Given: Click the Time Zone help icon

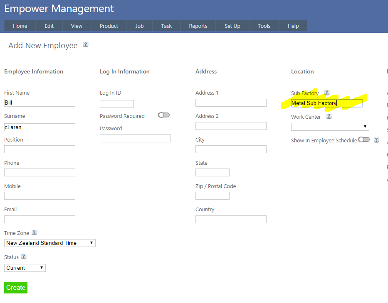Looking at the screenshot, I should pyautogui.click(x=34, y=233).
